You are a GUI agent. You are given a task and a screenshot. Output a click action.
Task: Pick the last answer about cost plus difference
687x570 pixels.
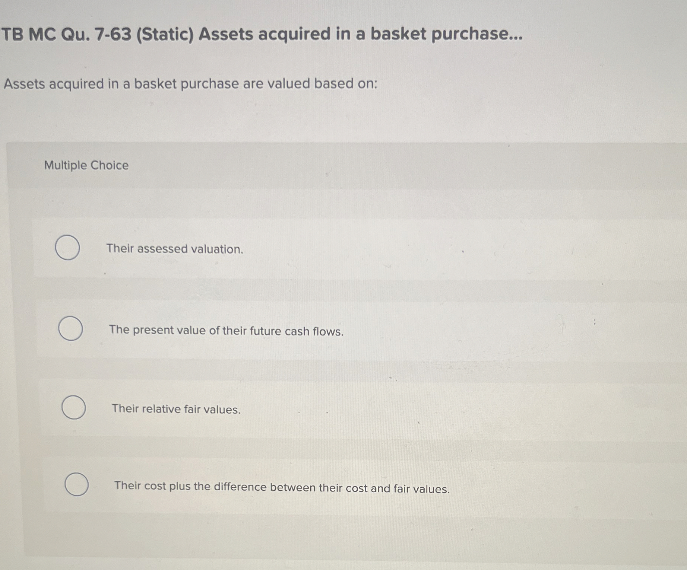coord(76,485)
